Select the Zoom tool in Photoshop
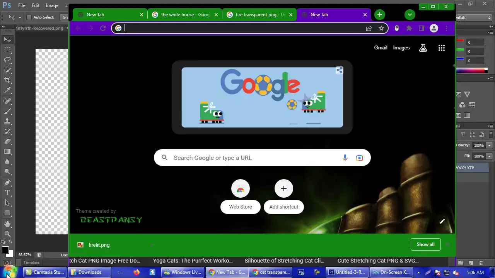 pos(7,234)
